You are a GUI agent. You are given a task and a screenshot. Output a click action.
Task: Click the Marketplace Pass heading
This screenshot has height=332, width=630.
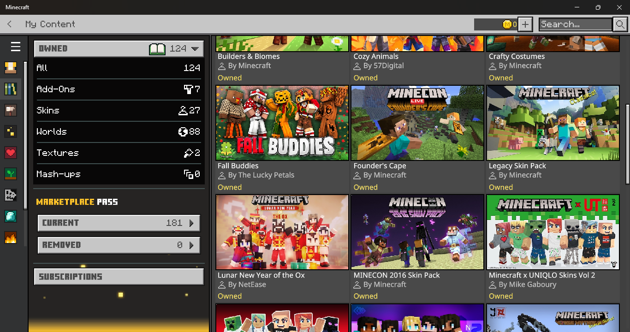77,202
